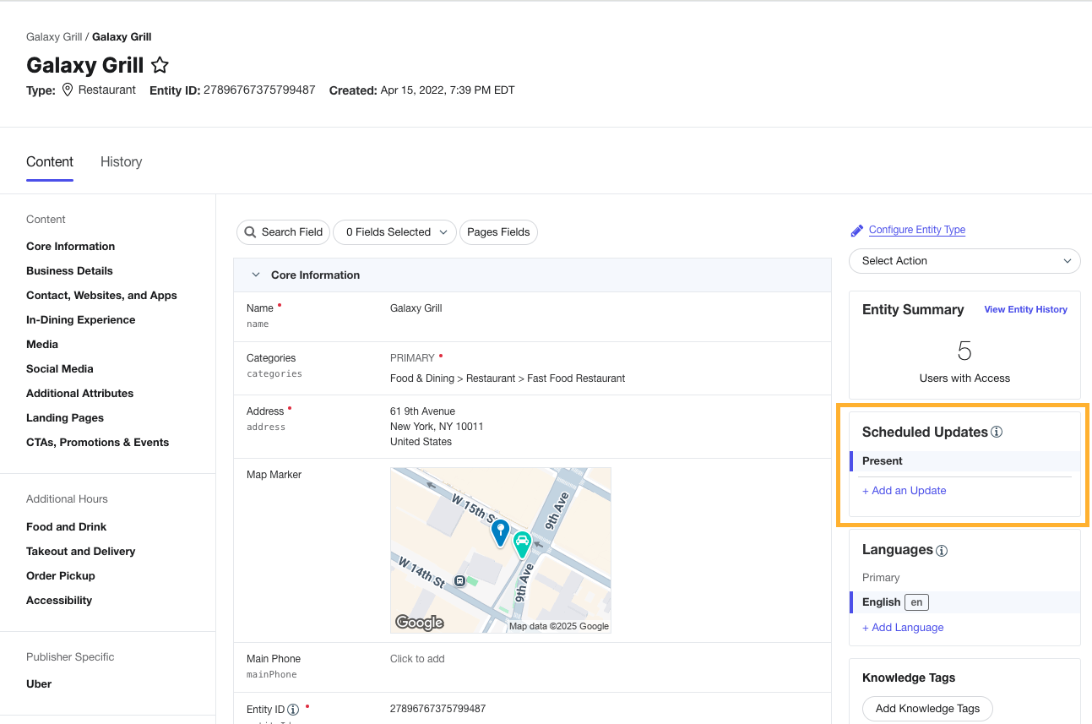This screenshot has height=724, width=1092.
Task: Click the Languages info icon
Action: pyautogui.click(x=942, y=551)
